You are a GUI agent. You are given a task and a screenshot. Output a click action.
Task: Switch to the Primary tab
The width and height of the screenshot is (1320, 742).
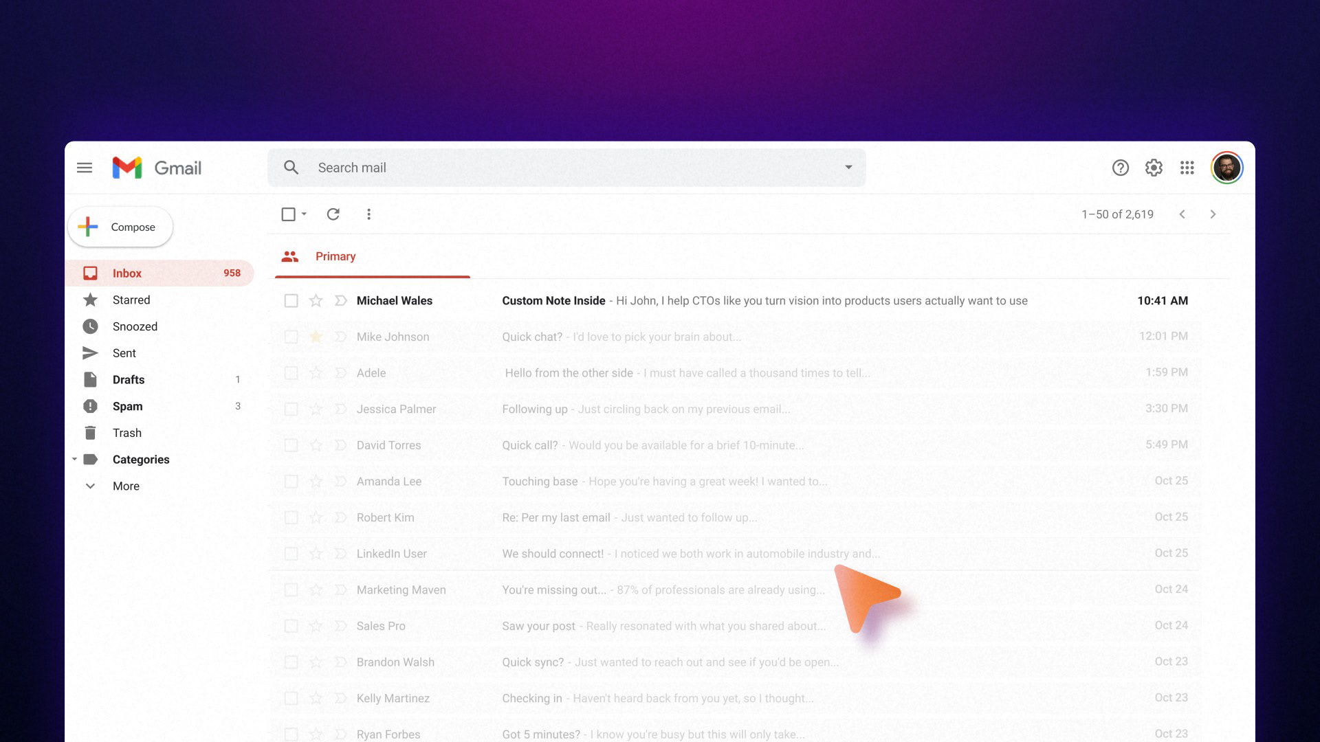335,256
